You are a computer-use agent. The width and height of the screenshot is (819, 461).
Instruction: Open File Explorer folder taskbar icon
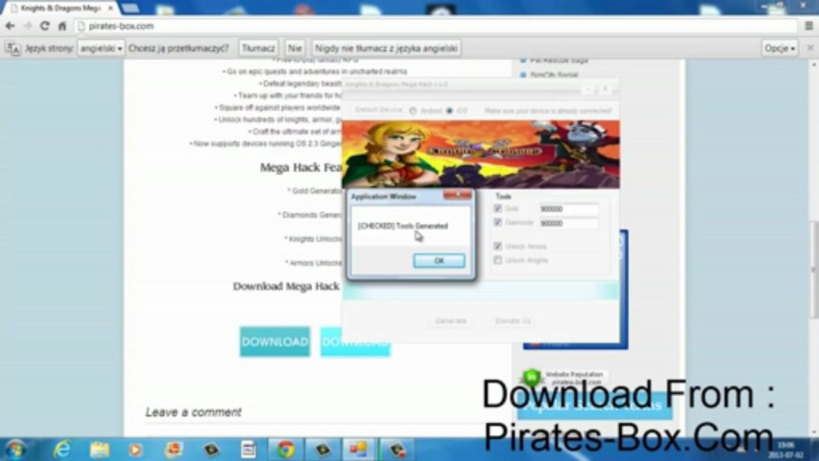pos(99,449)
